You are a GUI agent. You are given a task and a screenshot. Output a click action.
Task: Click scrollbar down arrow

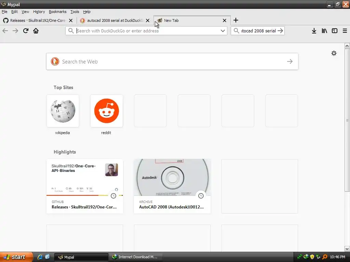(347, 249)
